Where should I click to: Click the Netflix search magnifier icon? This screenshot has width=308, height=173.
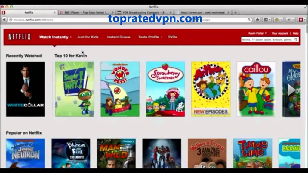point(296,40)
